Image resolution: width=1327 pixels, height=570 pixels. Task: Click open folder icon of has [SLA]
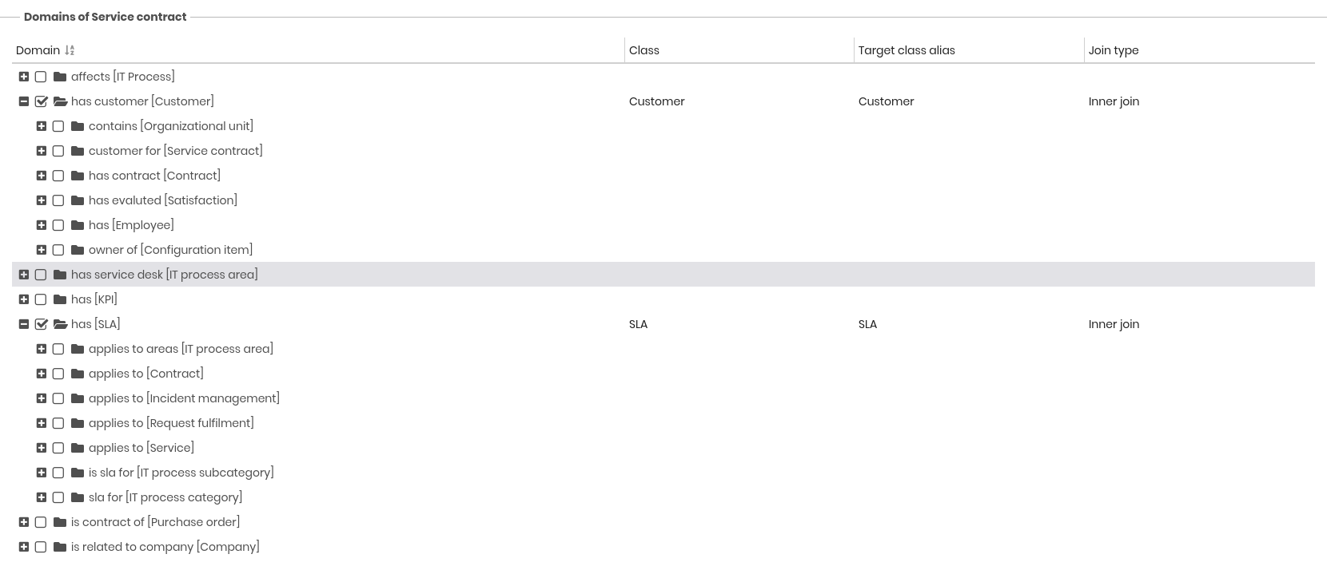(60, 324)
